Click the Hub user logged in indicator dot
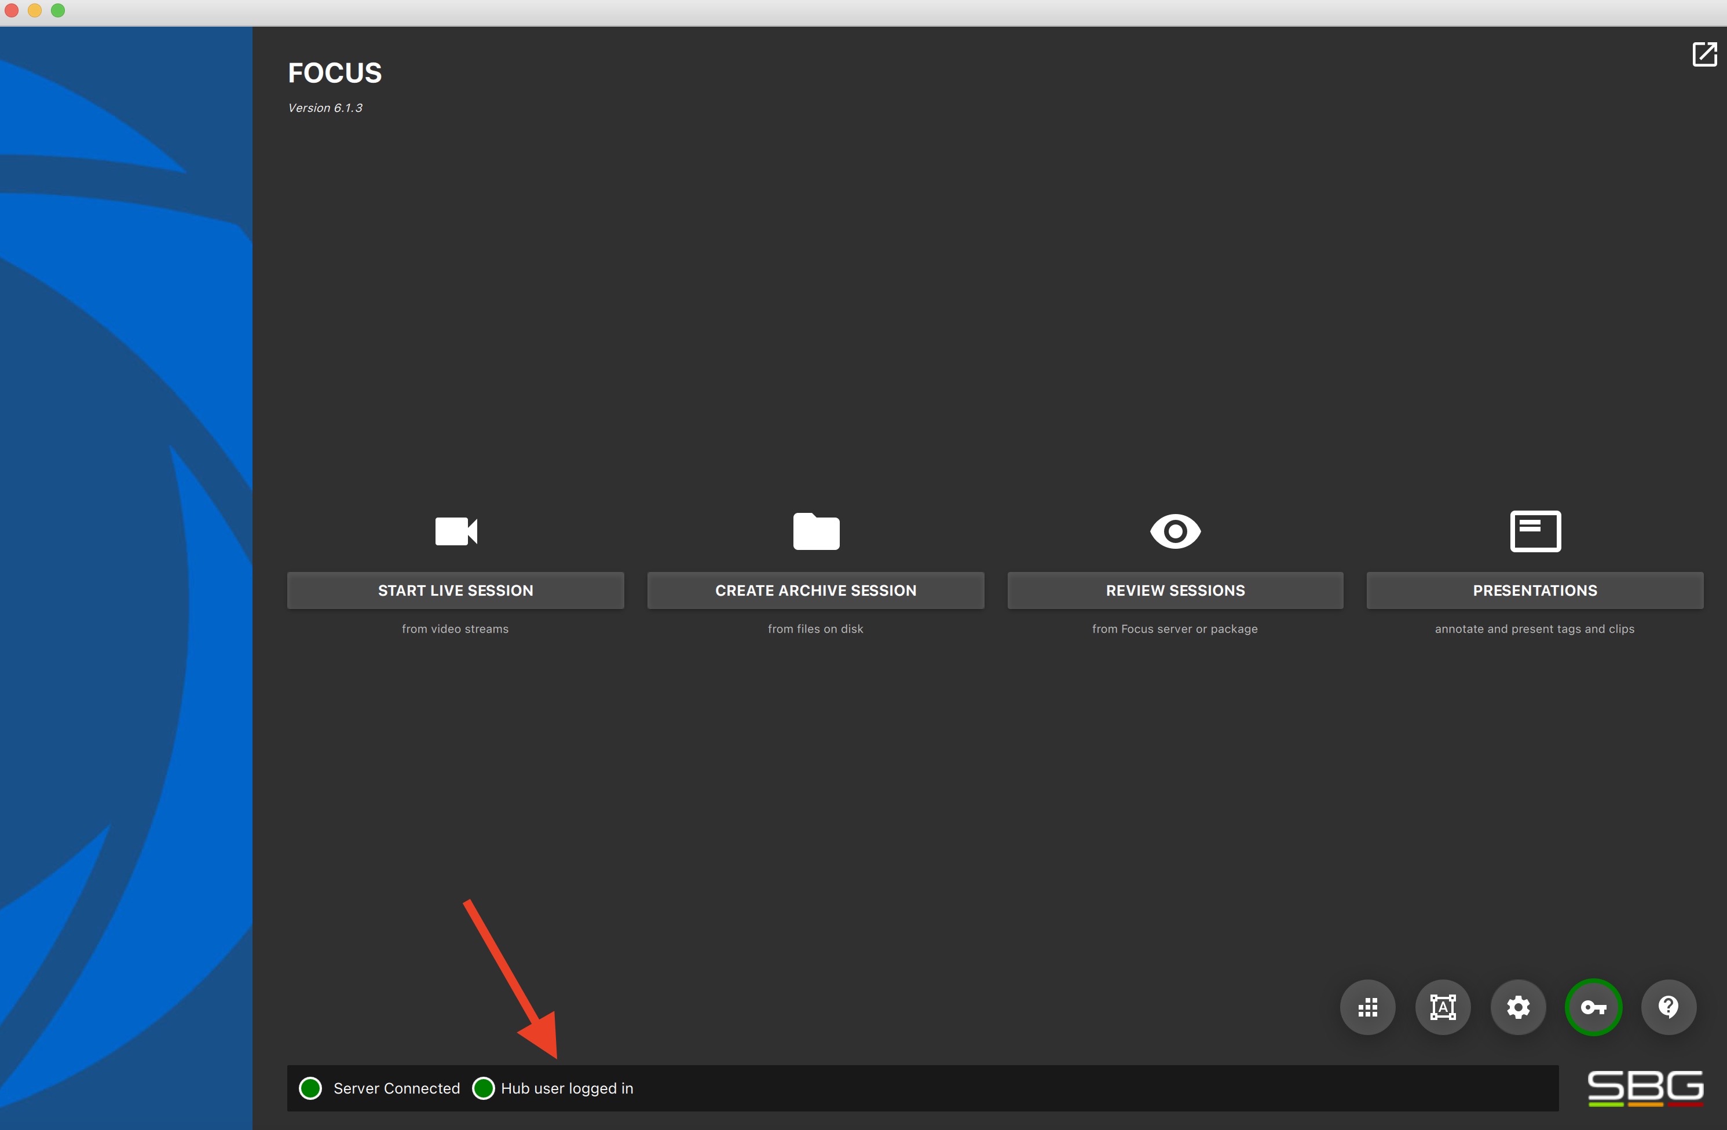This screenshot has height=1130, width=1727. (x=483, y=1088)
